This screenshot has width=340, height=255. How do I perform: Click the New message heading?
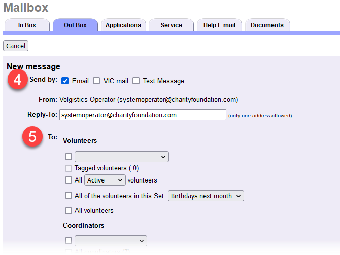33,66
